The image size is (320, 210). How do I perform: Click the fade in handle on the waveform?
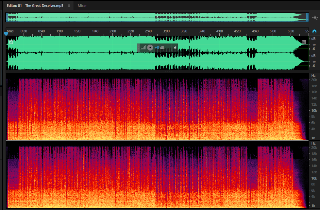point(11,42)
